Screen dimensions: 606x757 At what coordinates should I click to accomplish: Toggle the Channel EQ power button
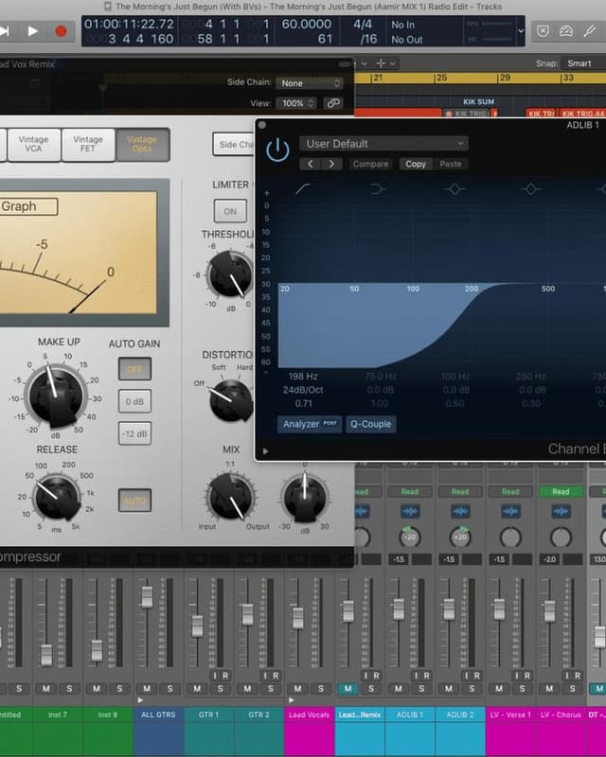[x=277, y=150]
